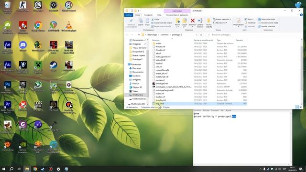Open GeForce Experience desktop shortcut
This screenshot has height=172, width=306.
(23, 147)
